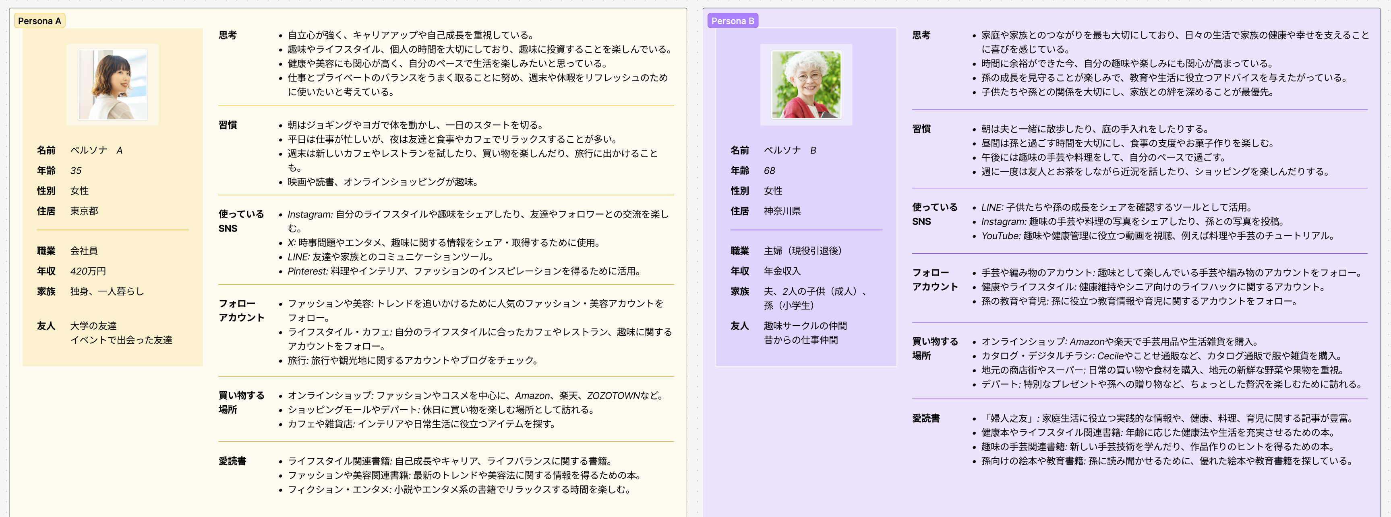This screenshot has width=1391, height=517.
Task: Select the 時間に余裕ができた今 bullet
Action: 1128,64
